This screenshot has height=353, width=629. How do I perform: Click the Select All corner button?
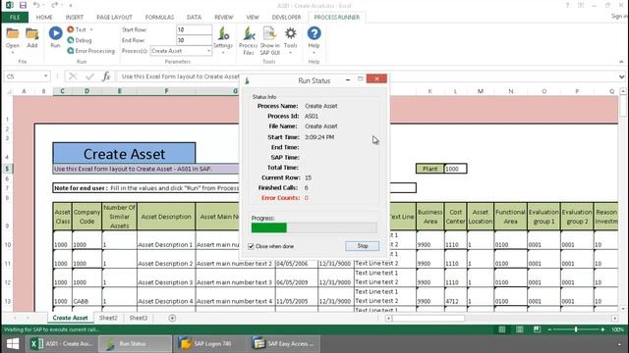(x=9, y=91)
